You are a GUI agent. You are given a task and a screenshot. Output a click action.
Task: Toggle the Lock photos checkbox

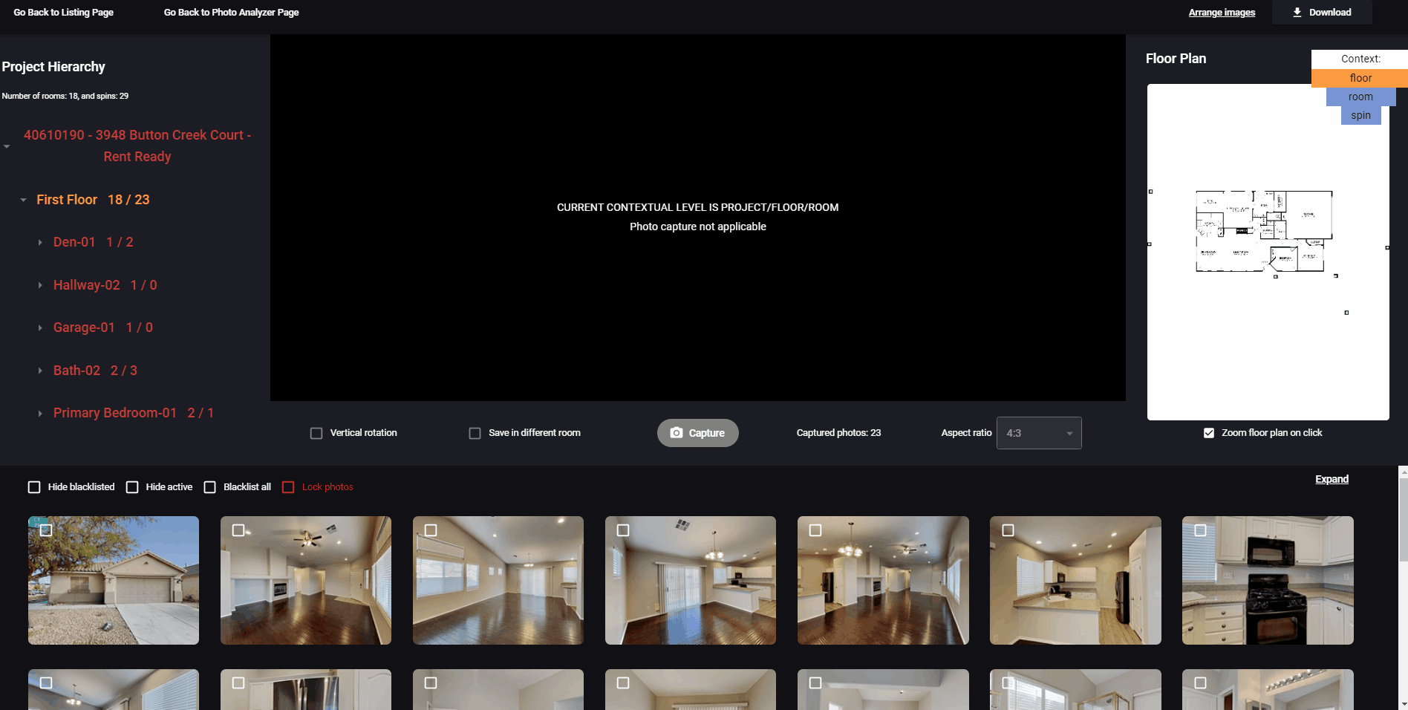pos(288,487)
